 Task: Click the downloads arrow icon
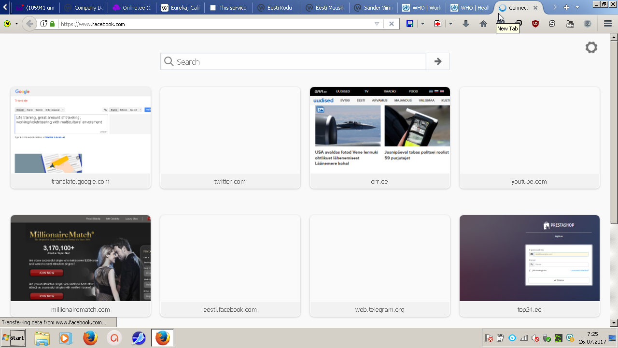[x=466, y=24]
